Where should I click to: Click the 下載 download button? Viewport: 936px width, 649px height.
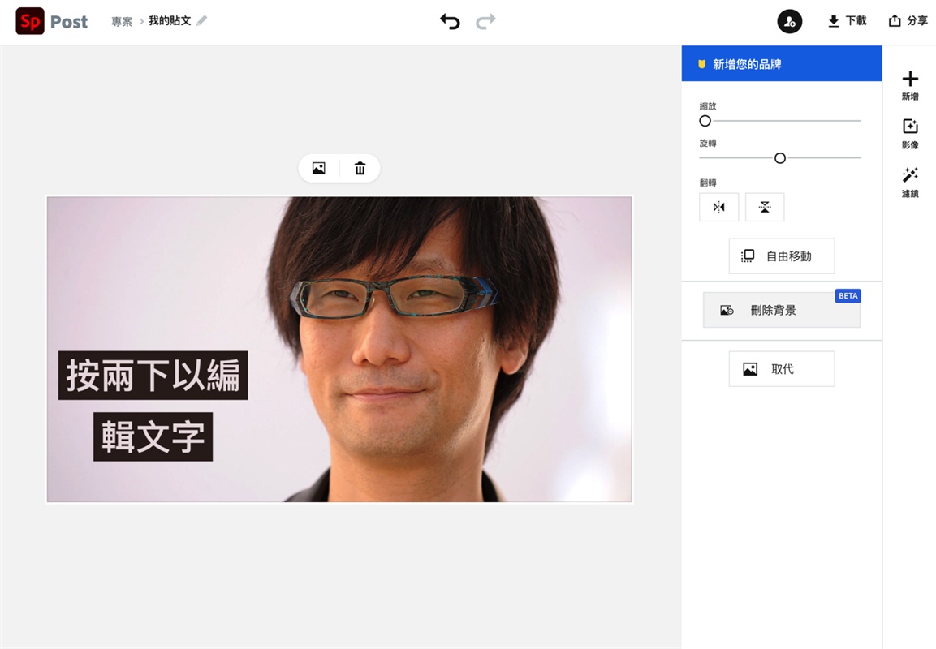847,21
